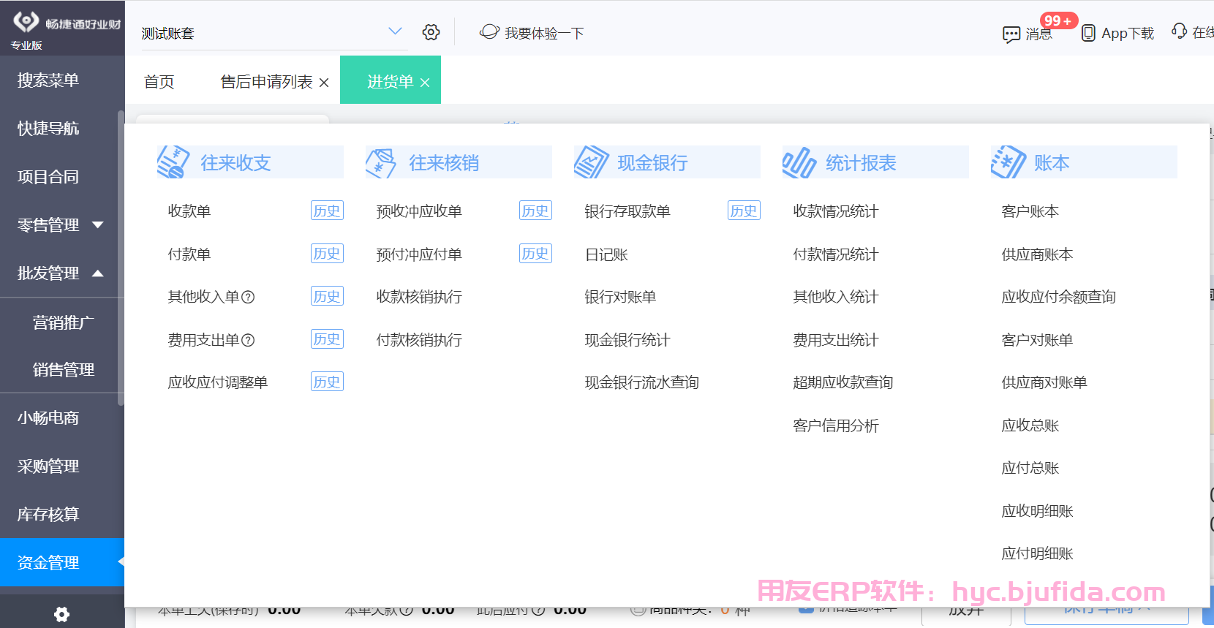Open 应付明细账 link
The image size is (1214, 628).
[x=1037, y=553]
